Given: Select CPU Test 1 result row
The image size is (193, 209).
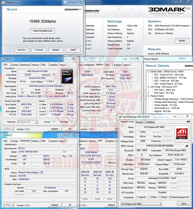Looking at the screenshot, I should [x=164, y=90].
